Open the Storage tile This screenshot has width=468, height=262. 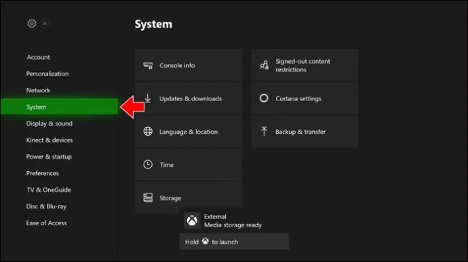189,198
